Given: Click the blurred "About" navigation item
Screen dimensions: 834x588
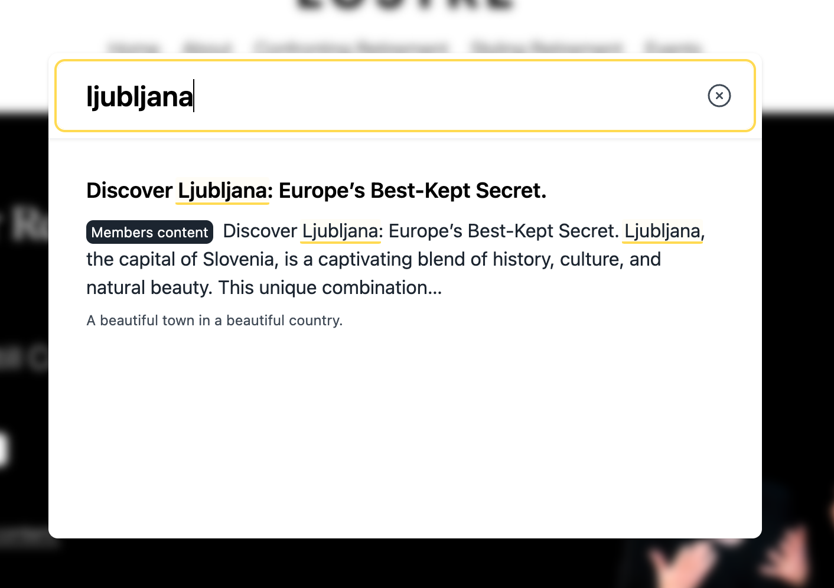Looking at the screenshot, I should [x=208, y=47].
